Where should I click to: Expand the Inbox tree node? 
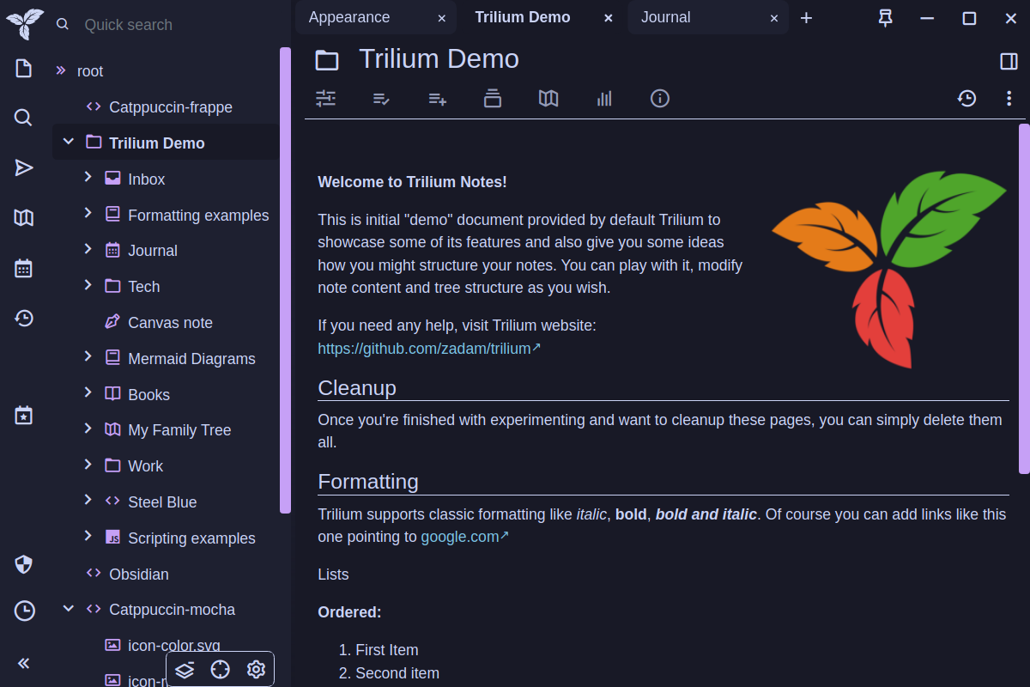pos(88,177)
